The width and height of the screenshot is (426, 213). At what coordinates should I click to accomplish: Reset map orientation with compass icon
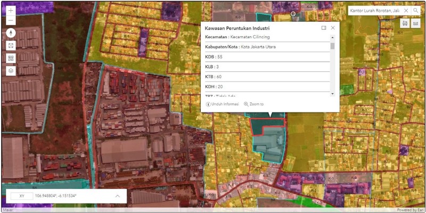pyautogui.click(x=11, y=33)
